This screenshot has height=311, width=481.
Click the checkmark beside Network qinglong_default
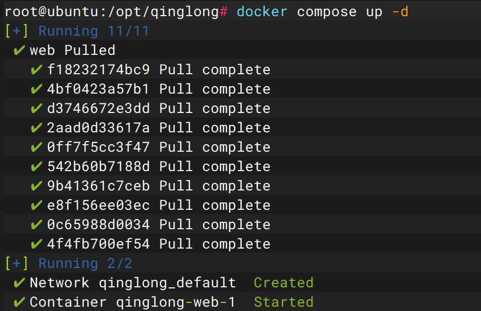coord(19,283)
